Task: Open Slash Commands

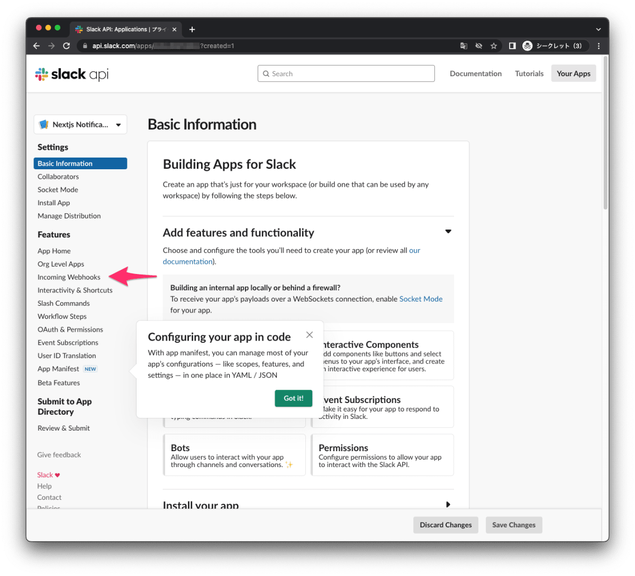Action: [x=63, y=304]
